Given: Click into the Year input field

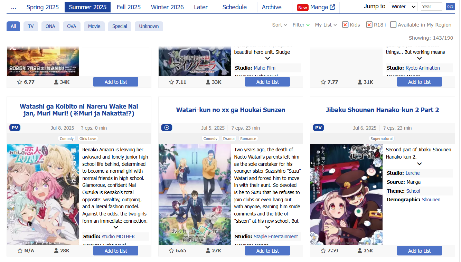Looking at the screenshot, I should pos(432,7).
